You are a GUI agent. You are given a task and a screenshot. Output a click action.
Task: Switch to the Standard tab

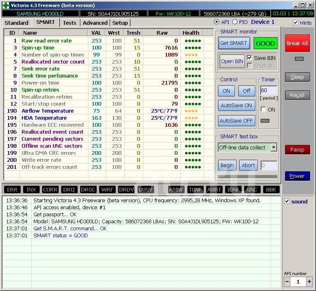[x=17, y=23]
